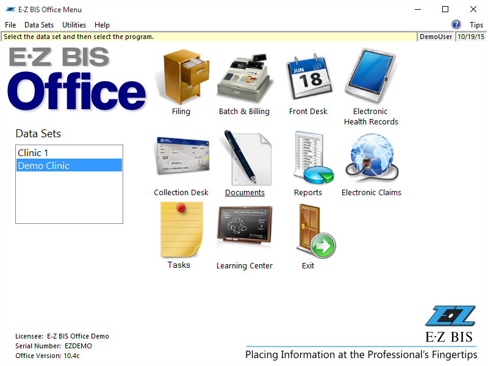488x366 pixels.
Task: Click the 10/19/15 date field
Action: click(470, 37)
